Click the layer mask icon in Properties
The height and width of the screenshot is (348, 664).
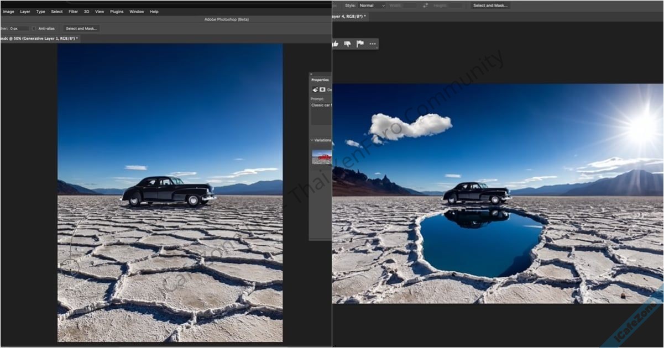coord(322,89)
